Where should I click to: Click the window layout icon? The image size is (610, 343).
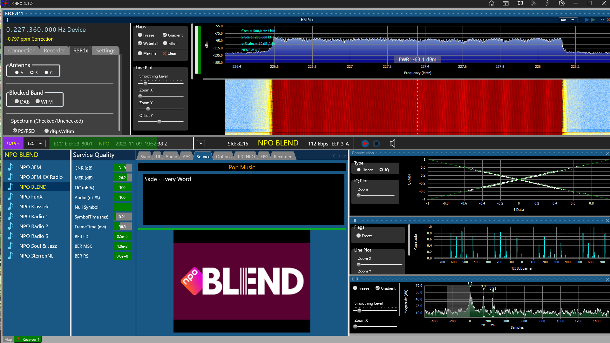pos(506,3)
